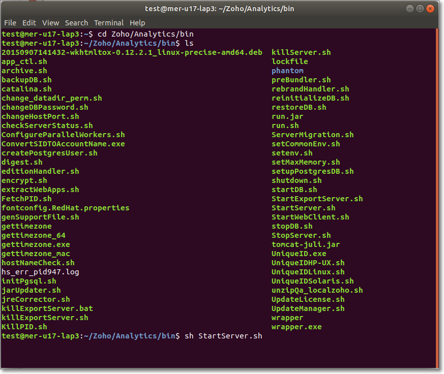Click the restoreDB.sh file name
This screenshot has height=374, width=444.
pos(299,107)
